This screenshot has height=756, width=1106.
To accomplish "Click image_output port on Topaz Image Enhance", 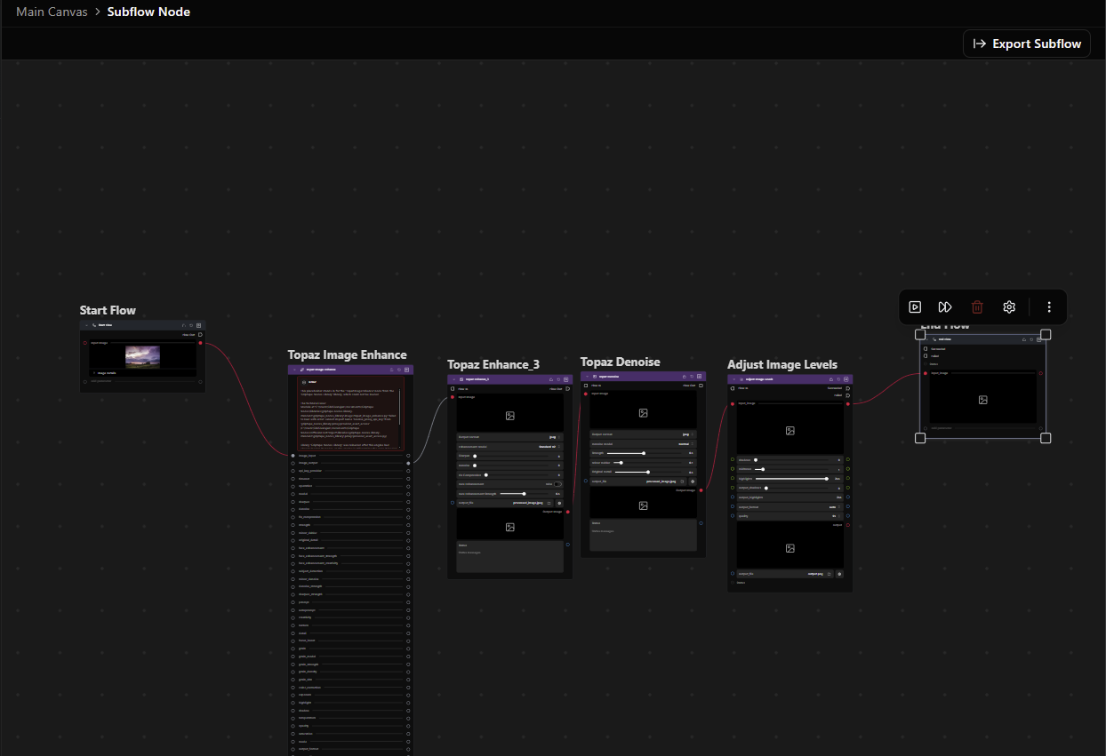I will [x=408, y=463].
